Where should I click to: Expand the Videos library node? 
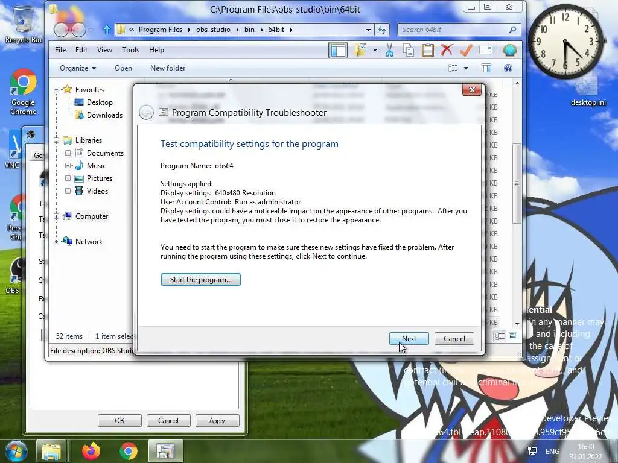coord(68,191)
